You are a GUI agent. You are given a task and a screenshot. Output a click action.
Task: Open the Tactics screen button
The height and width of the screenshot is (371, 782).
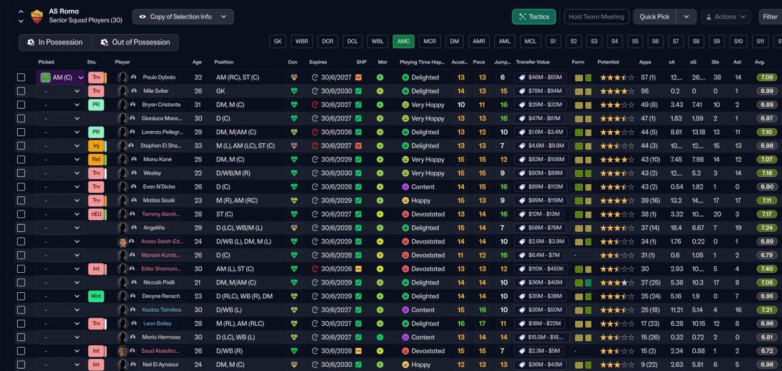point(533,16)
